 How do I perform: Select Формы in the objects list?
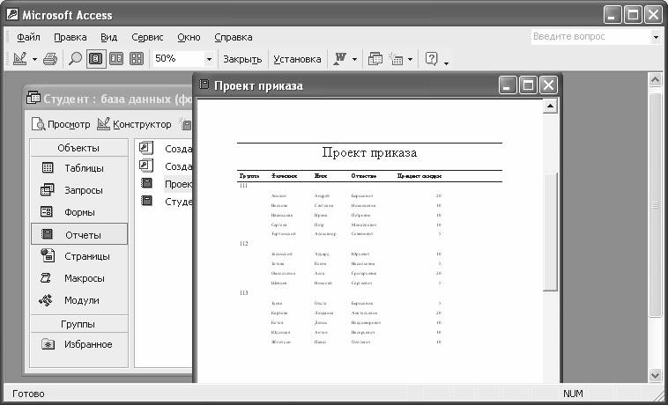coord(78,212)
